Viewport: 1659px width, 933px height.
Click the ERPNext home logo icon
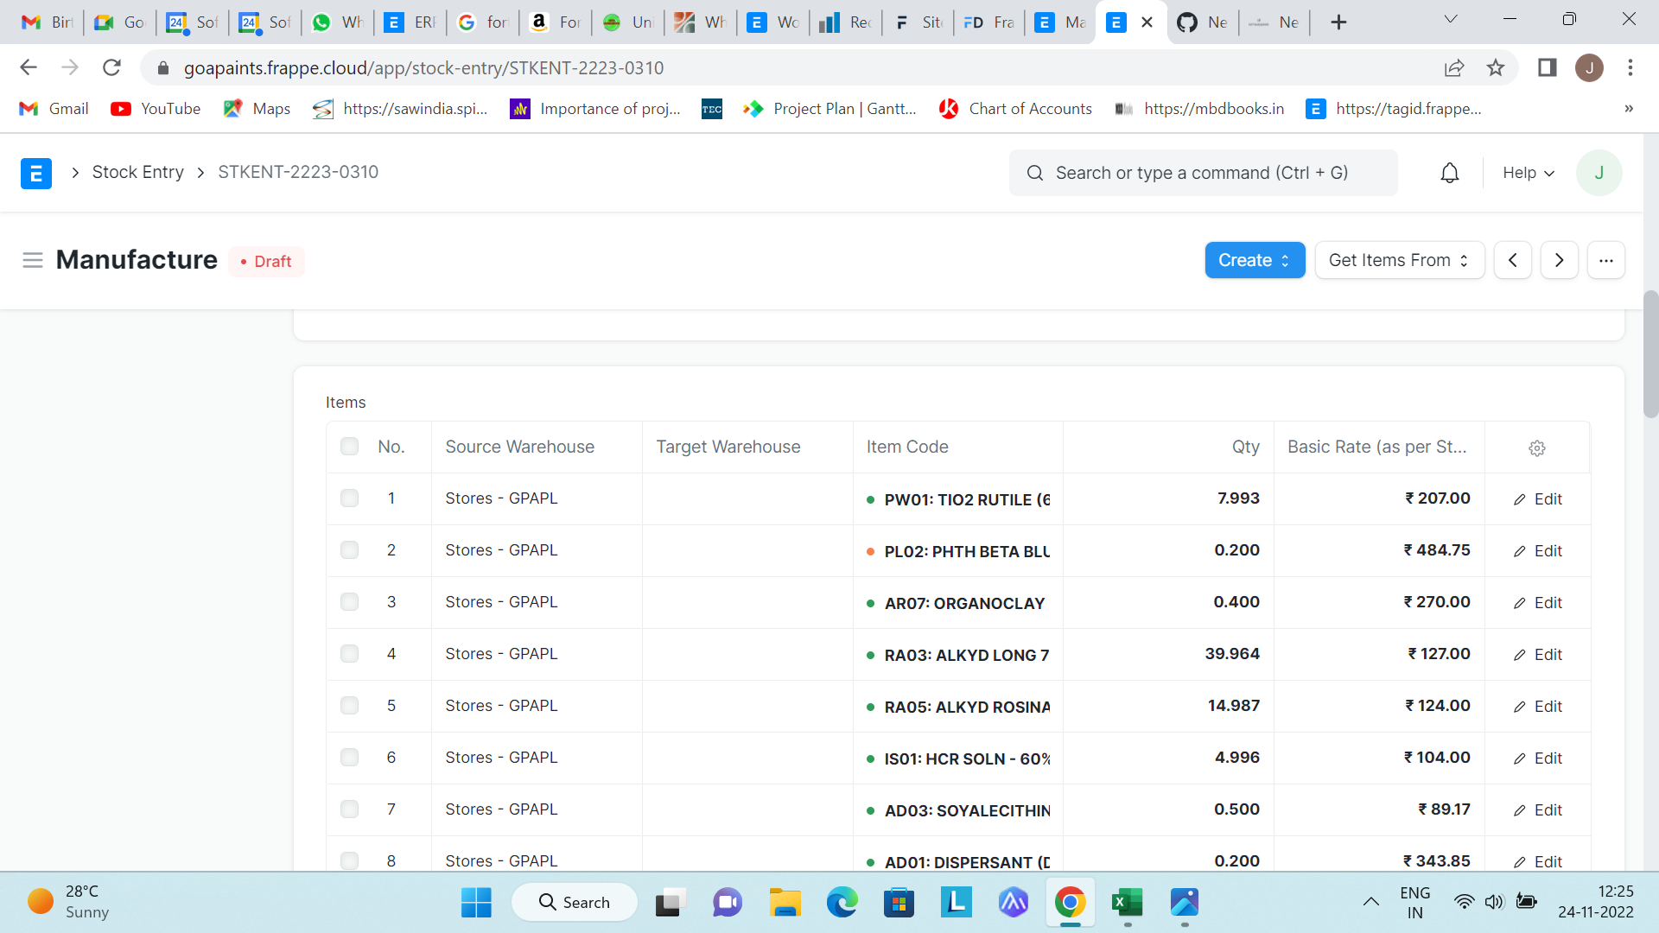36,173
